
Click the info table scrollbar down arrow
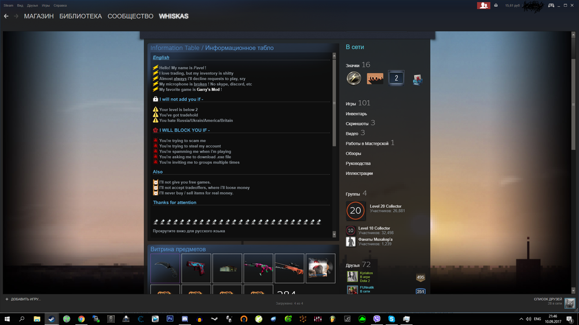pos(334,234)
